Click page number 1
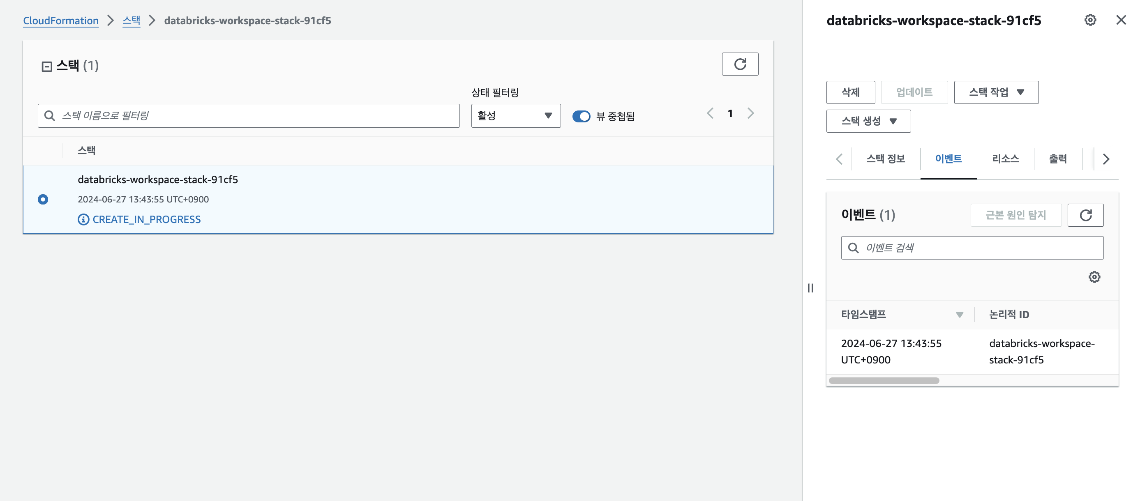The width and height of the screenshot is (1140, 501). point(730,114)
